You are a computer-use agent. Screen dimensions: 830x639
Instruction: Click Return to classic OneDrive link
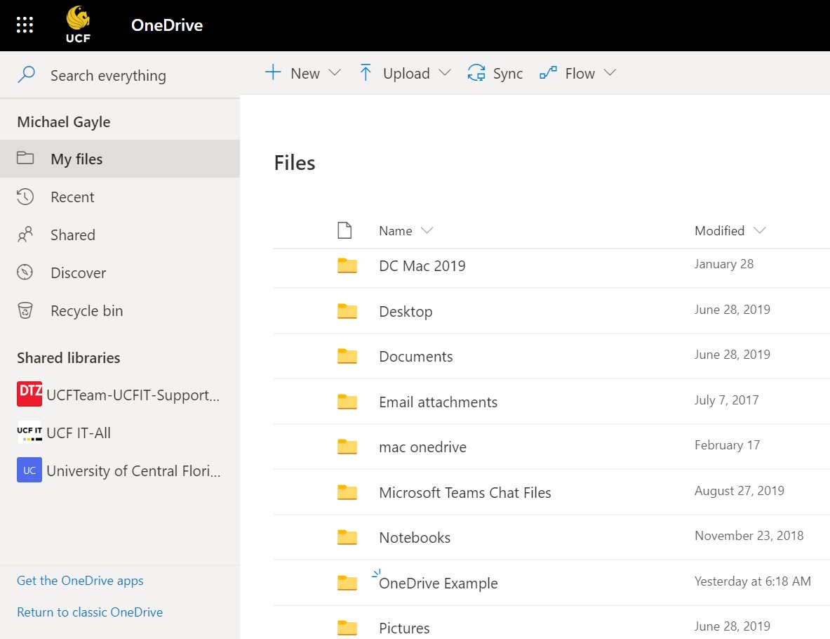click(90, 612)
